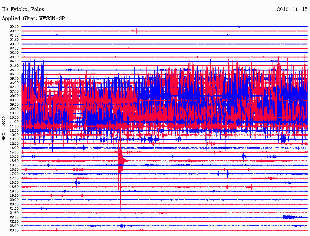Click the 09:00 time label

coord(14,105)
